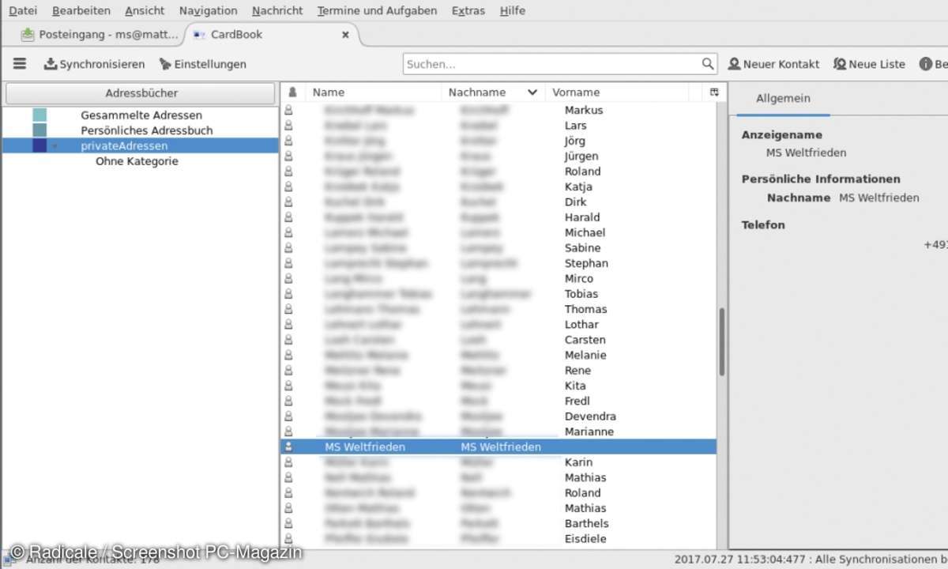Click the Adressbücher header button
Image resolution: width=948 pixels, height=569 pixels.
[141, 93]
